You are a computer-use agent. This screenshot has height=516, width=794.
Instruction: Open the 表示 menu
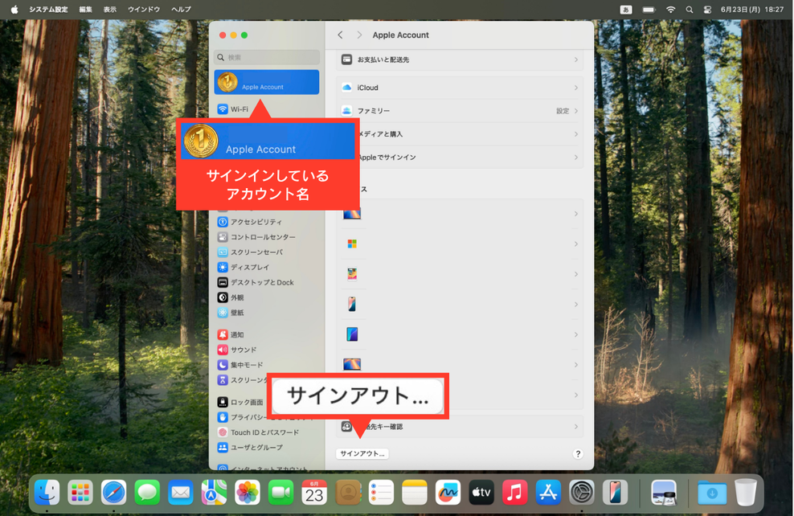pyautogui.click(x=110, y=9)
